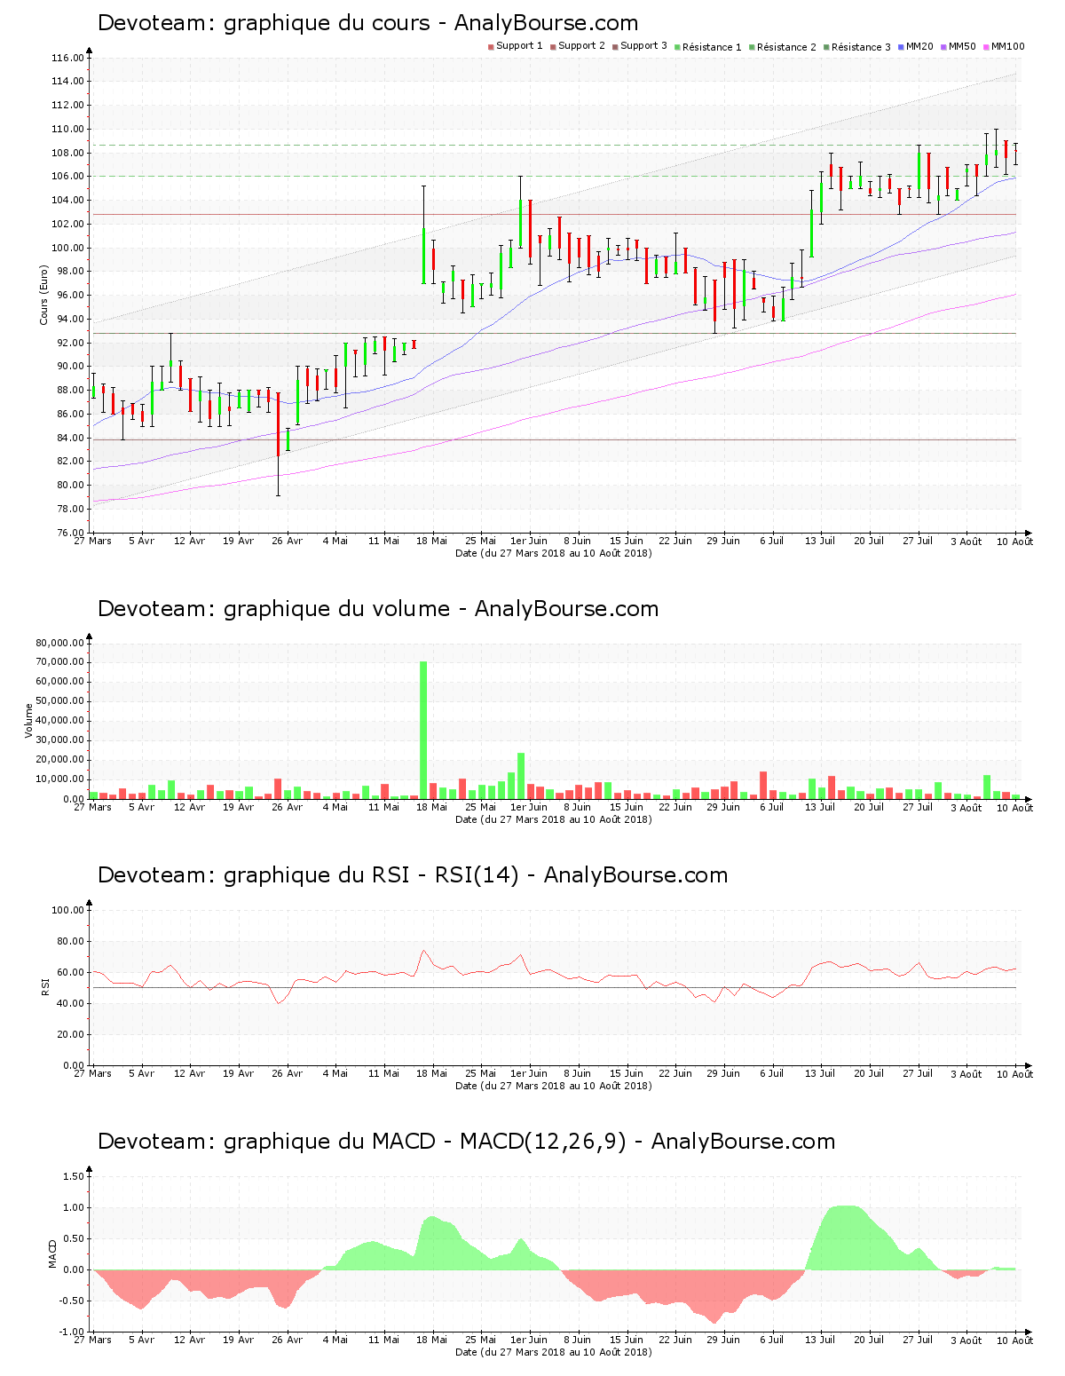Click '3 Août' date on RSI chart
The height and width of the screenshot is (1376, 1065).
[x=966, y=1074]
